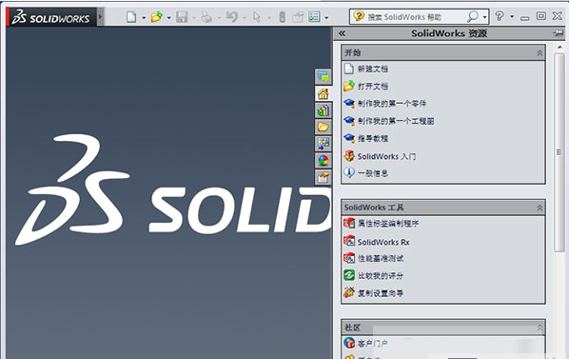This screenshot has height=359, width=569.
Task: Open the 客户门户 community link
Action: [373, 343]
